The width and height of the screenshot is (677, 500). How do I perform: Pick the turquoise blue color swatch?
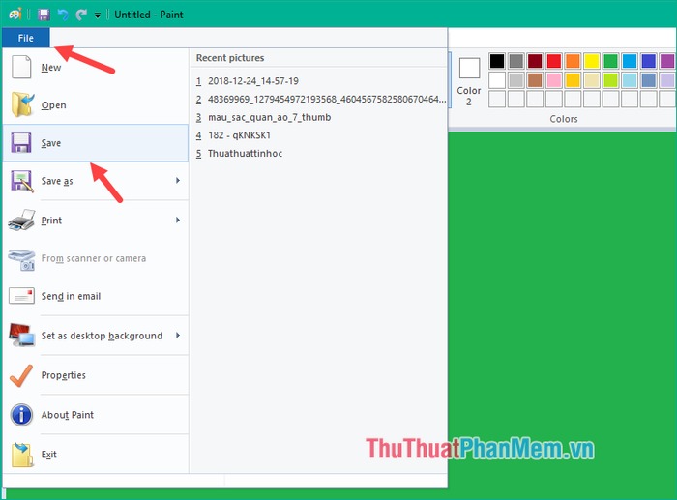point(630,61)
